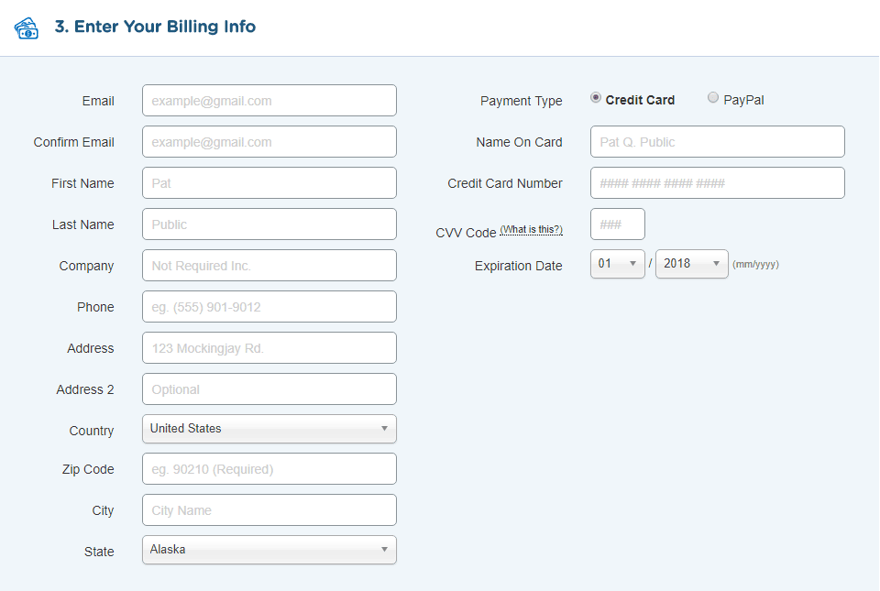This screenshot has width=880, height=591.
Task: Click the Phone number field
Action: tap(269, 306)
